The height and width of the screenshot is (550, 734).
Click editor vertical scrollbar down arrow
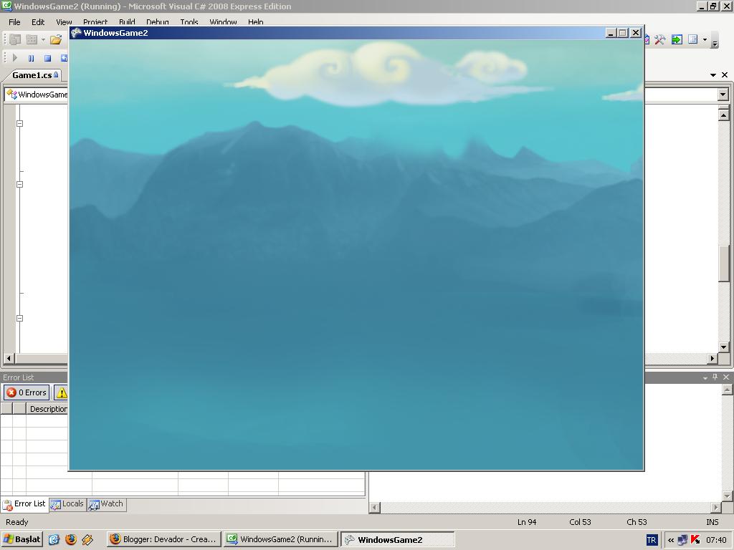coord(723,347)
